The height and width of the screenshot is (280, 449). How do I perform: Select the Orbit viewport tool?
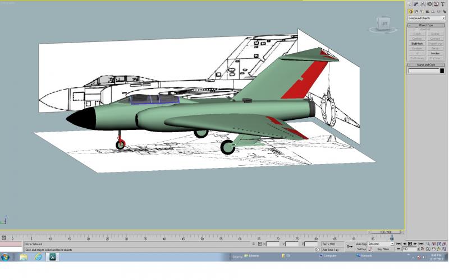click(x=439, y=249)
